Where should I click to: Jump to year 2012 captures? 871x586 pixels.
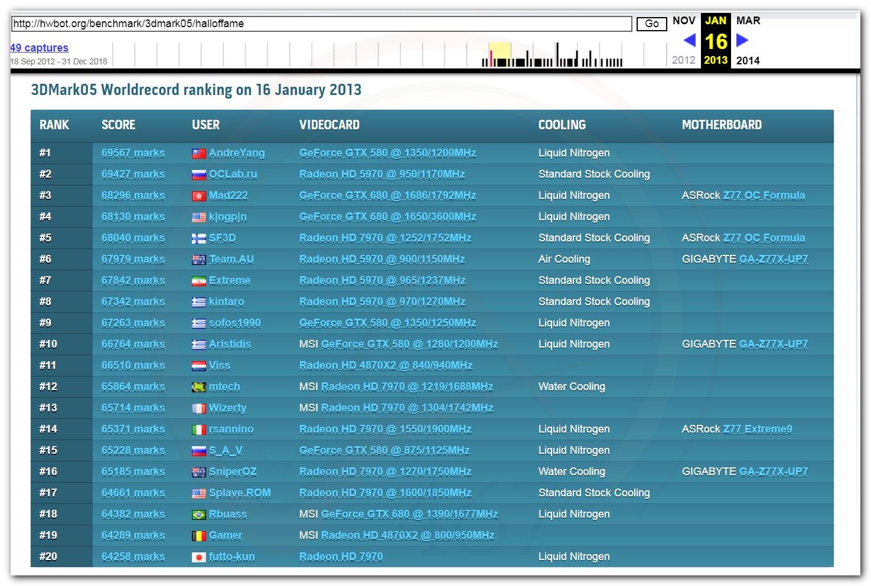(x=684, y=60)
